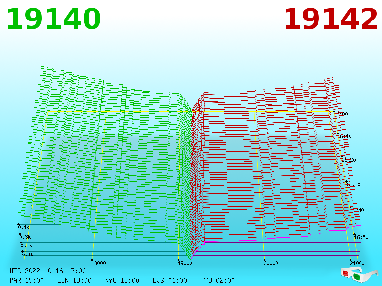Click the green bid price 19140
This screenshot has width=382, height=286.
pos(53,19)
